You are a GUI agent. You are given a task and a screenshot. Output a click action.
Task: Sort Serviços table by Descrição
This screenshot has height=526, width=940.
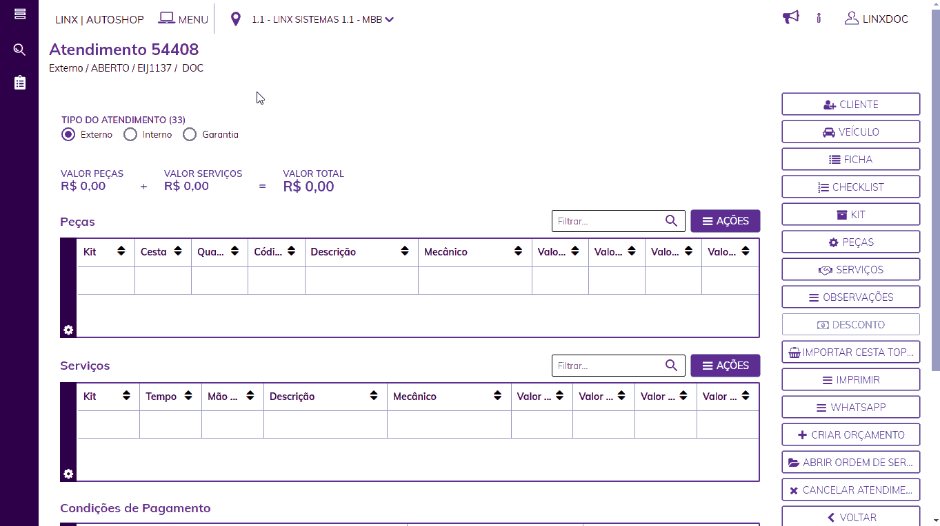tap(374, 397)
